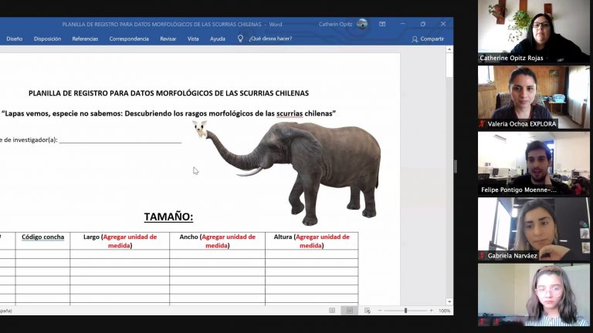Open the Diseño ribbon tab
This screenshot has width=593, height=333.
15,39
